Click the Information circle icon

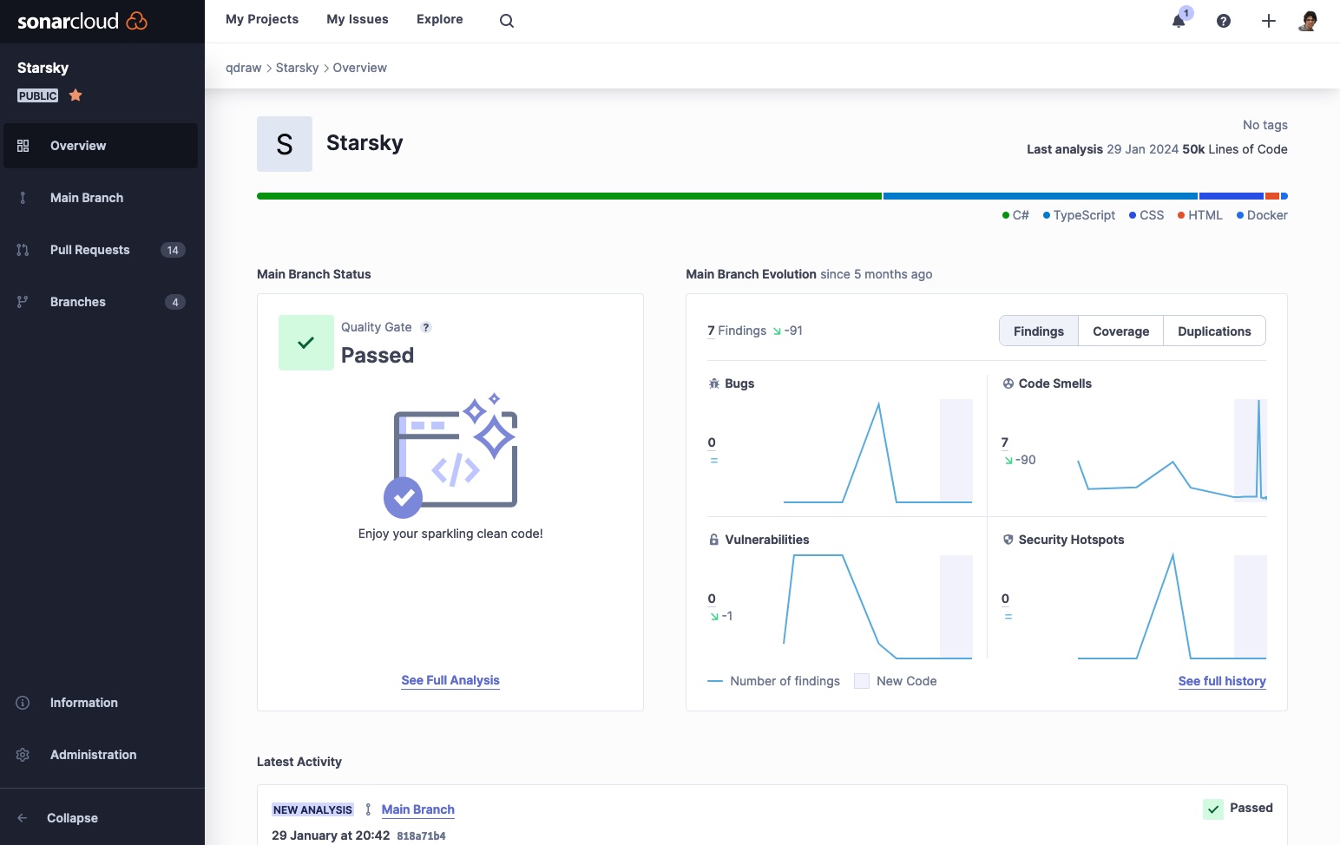click(23, 703)
